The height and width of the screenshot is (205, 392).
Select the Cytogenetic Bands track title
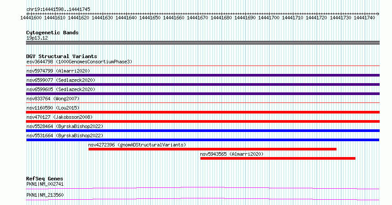point(52,33)
